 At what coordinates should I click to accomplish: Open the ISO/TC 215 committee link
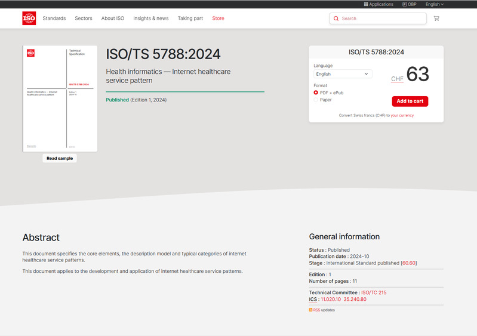click(x=374, y=292)
